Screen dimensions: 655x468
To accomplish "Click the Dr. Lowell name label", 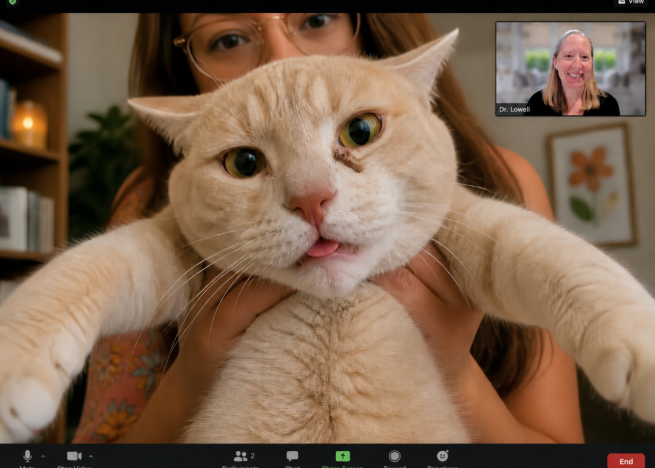I will [x=514, y=109].
